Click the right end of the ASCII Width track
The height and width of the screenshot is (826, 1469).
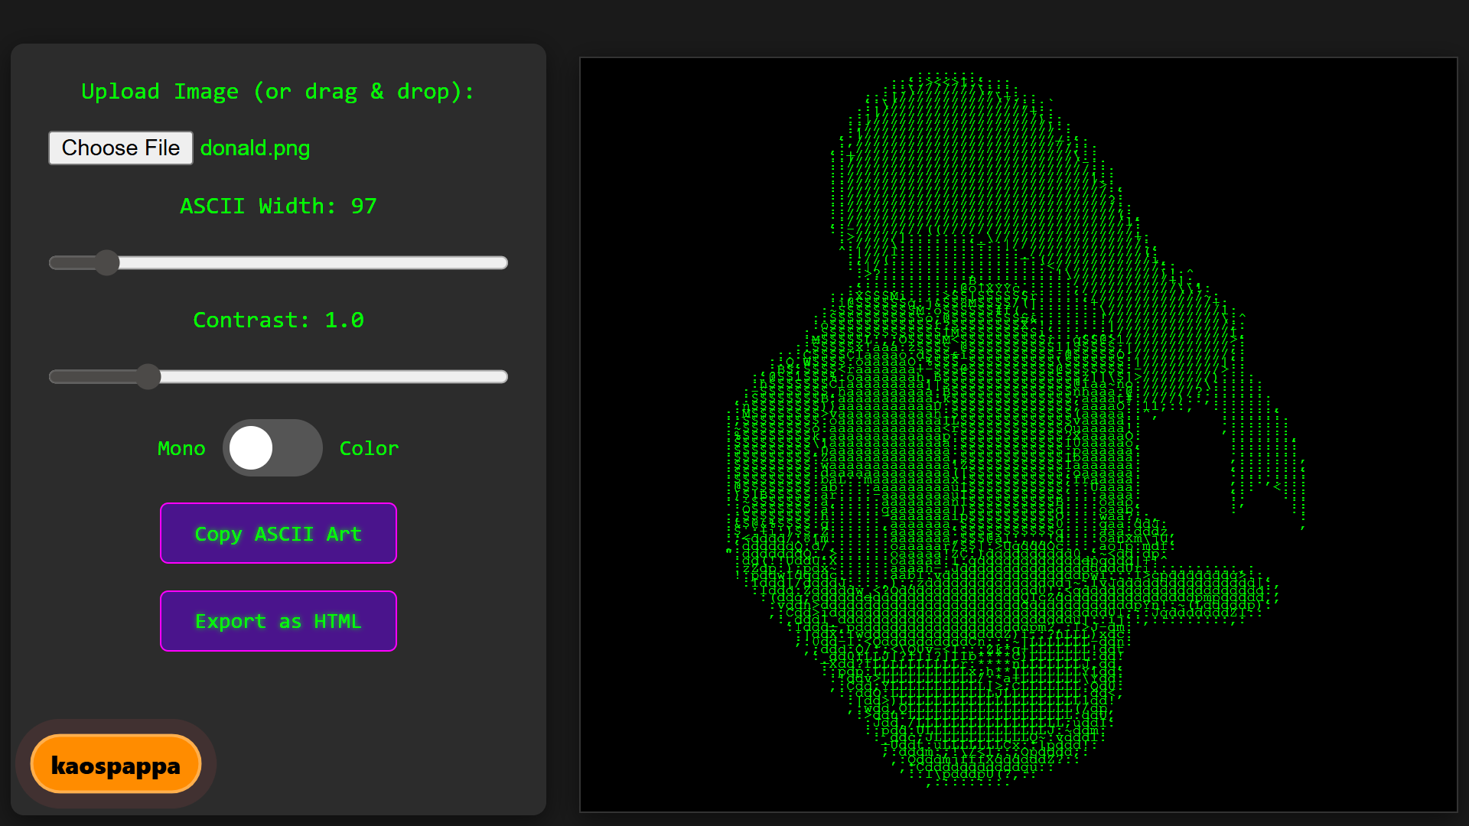501,262
